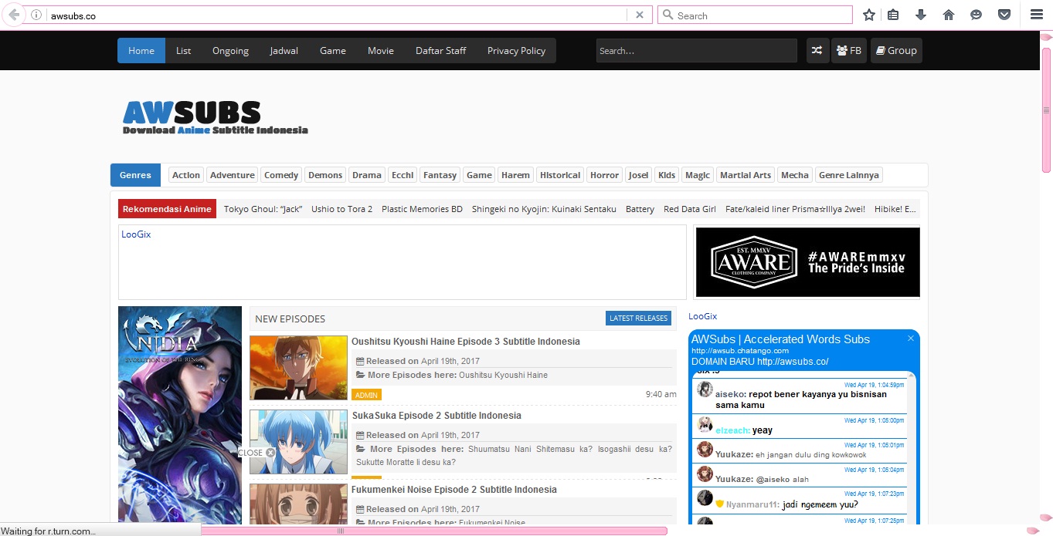Focus the browser Search box

click(755, 15)
